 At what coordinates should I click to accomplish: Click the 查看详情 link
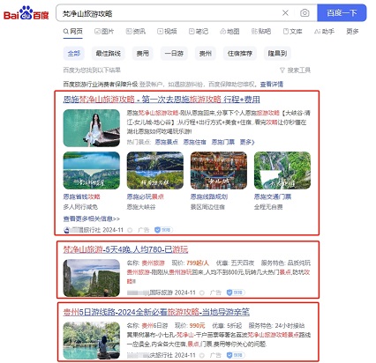point(272,85)
